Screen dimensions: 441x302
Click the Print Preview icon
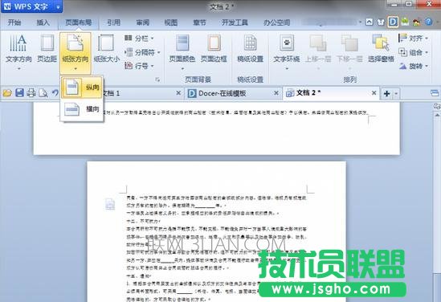[x=43, y=93]
